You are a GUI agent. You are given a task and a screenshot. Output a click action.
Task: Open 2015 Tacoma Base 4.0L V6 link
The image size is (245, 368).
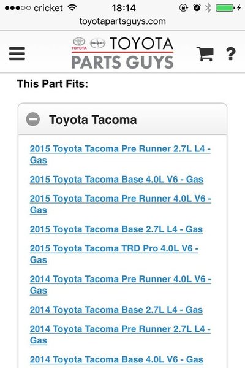pyautogui.click(x=116, y=179)
